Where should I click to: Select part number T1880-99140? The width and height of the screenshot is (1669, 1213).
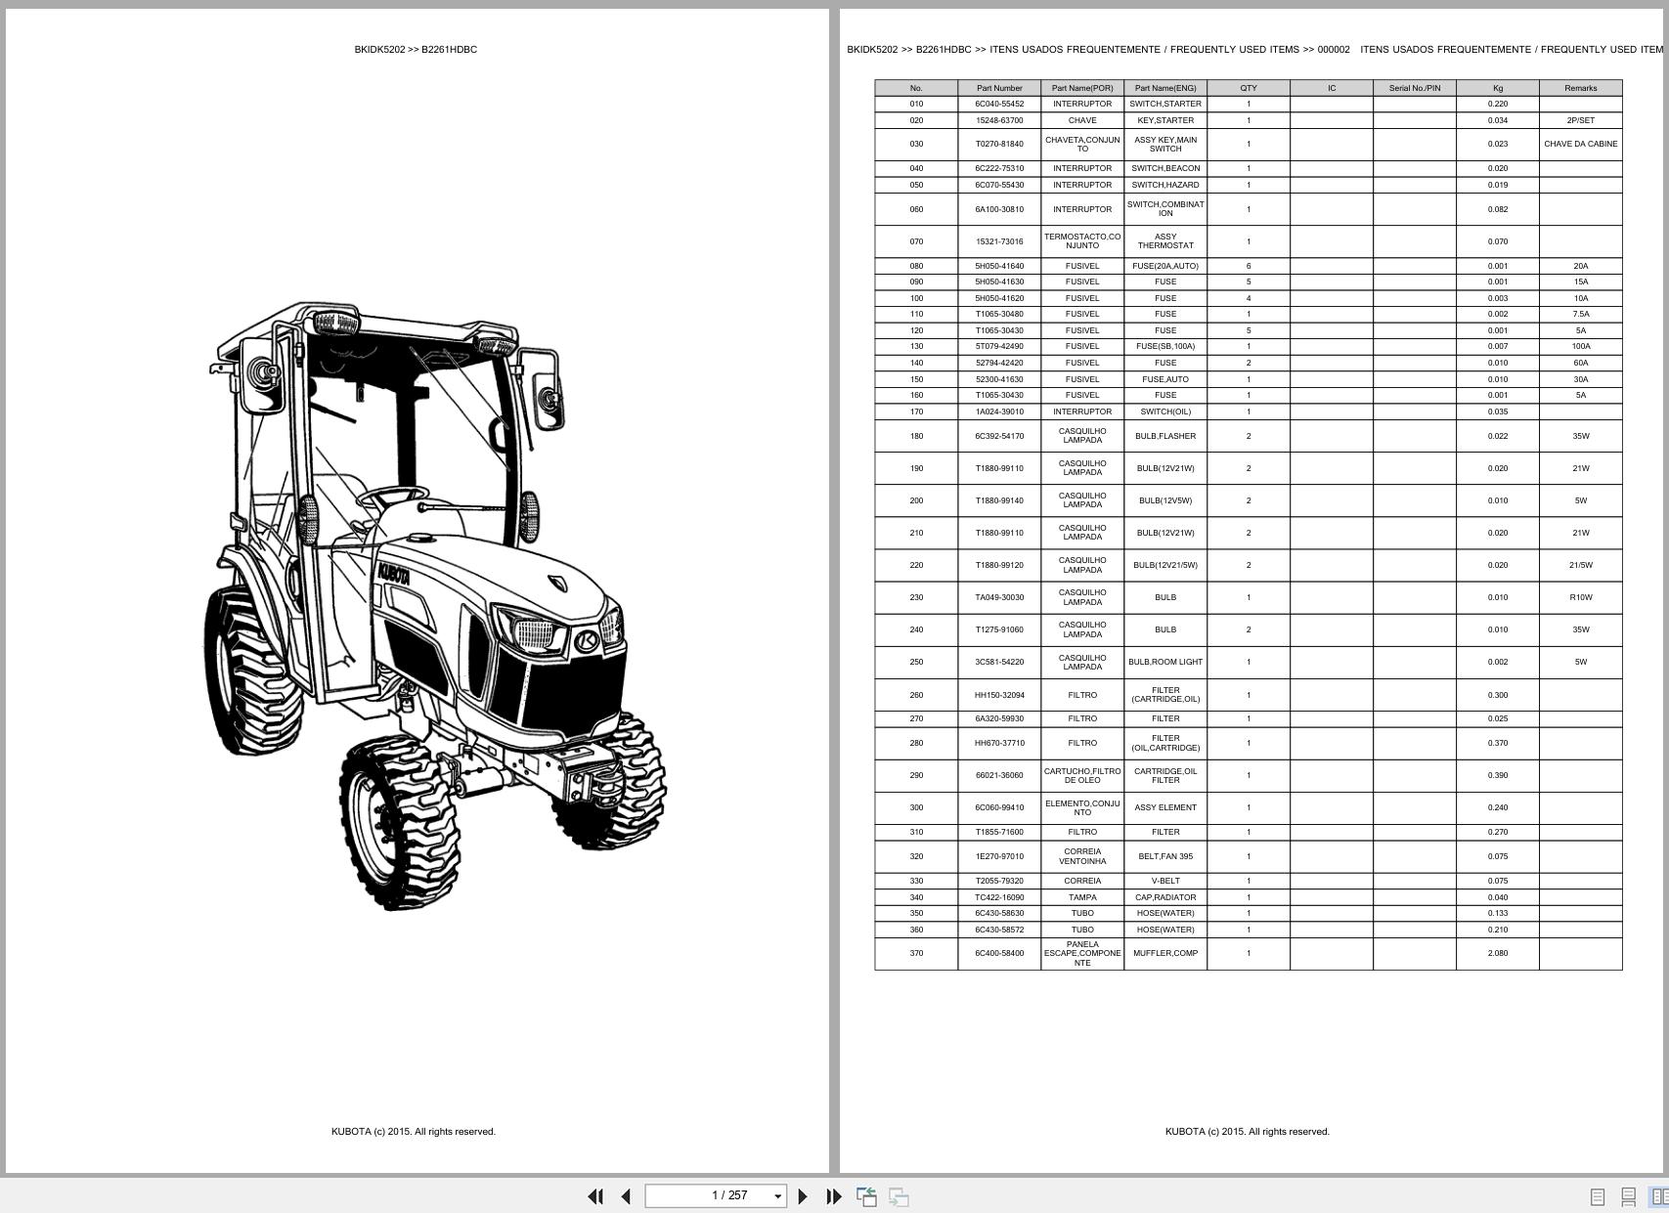[x=999, y=500]
